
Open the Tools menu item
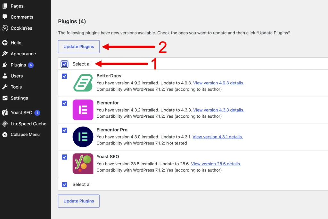coord(16,87)
